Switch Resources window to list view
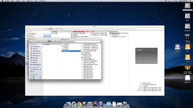The width and height of the screenshot is (193, 108). pyautogui.click(x=47, y=41)
